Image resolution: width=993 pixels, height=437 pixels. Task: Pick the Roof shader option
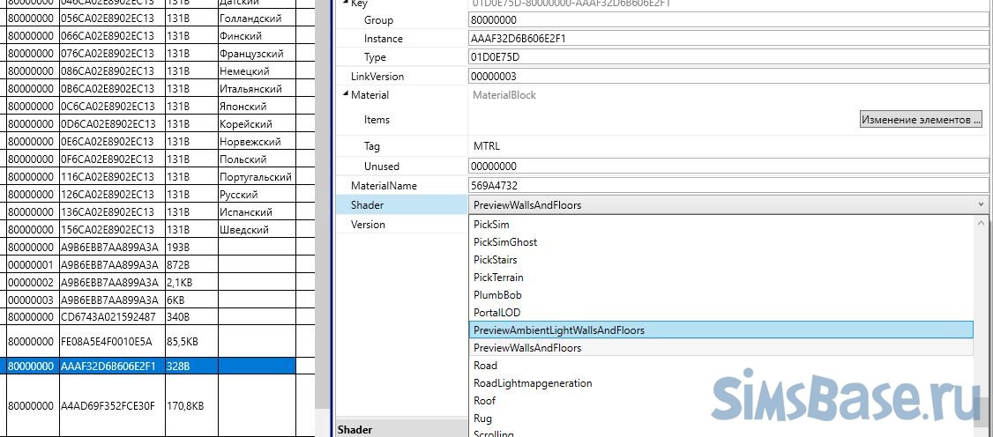484,401
